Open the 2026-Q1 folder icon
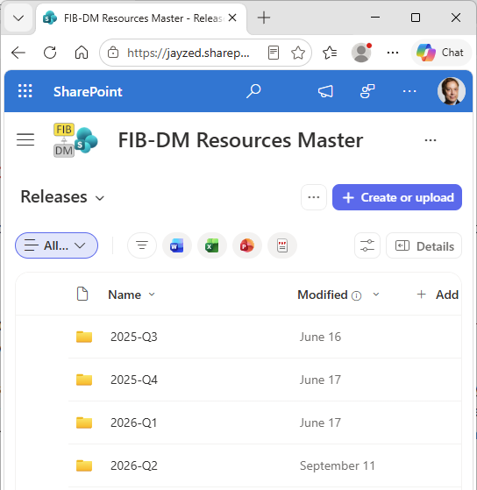Viewport: 477px width, 490px height. point(84,423)
